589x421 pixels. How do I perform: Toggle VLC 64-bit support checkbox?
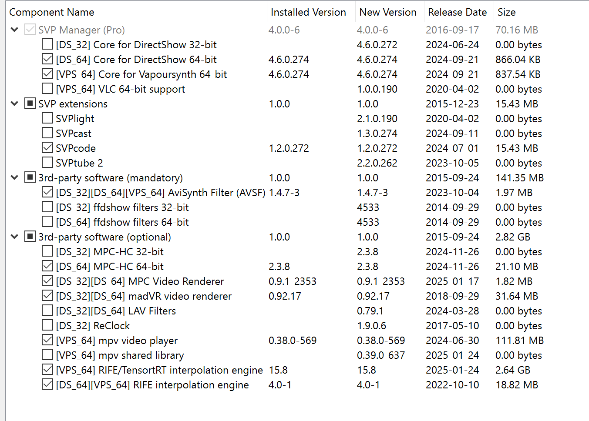point(47,89)
